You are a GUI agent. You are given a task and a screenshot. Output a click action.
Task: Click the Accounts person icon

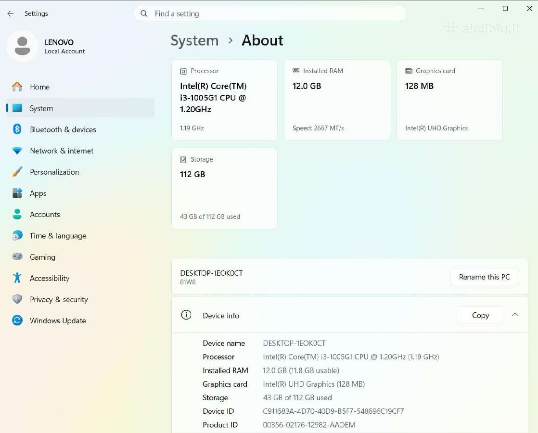(17, 215)
